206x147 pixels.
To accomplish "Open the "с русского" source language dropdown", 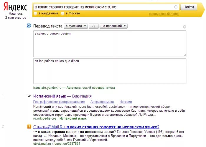I will coord(76,26).
